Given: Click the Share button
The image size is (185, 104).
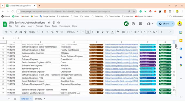Looking at the screenshot, I should tap(164, 24).
